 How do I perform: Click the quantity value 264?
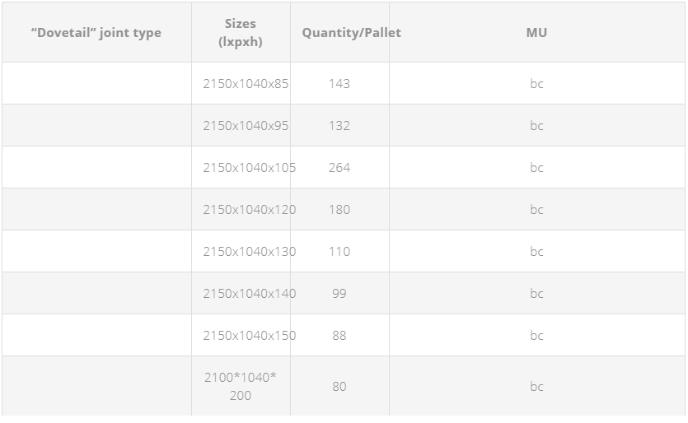[x=339, y=167]
